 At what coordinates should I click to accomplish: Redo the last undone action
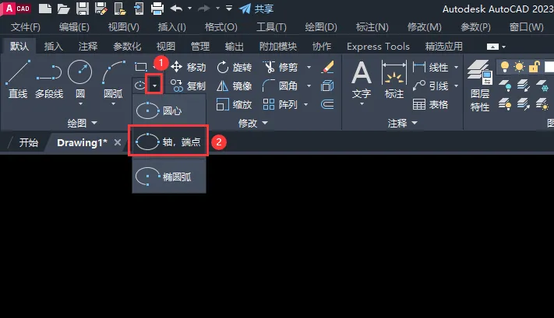[x=204, y=8]
